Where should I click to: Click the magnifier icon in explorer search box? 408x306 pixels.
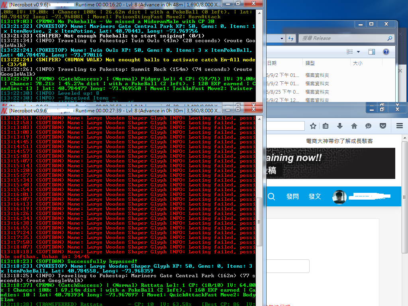point(390,39)
